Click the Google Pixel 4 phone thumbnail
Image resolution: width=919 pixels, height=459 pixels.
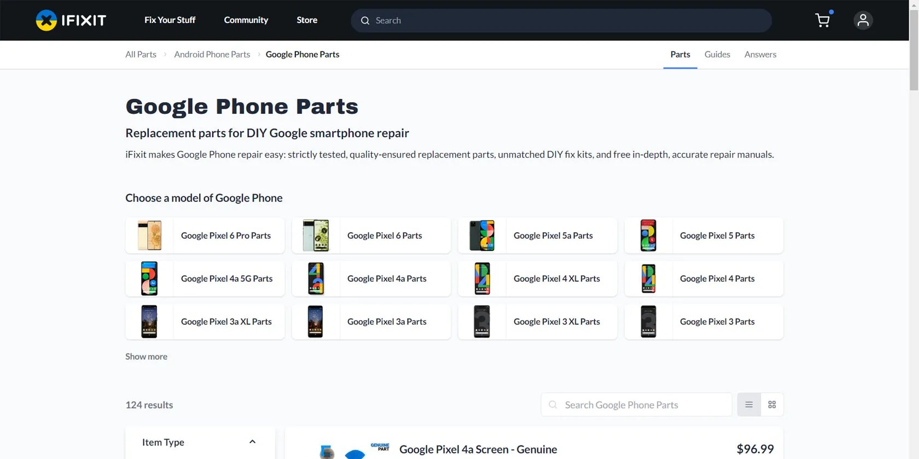tap(648, 279)
